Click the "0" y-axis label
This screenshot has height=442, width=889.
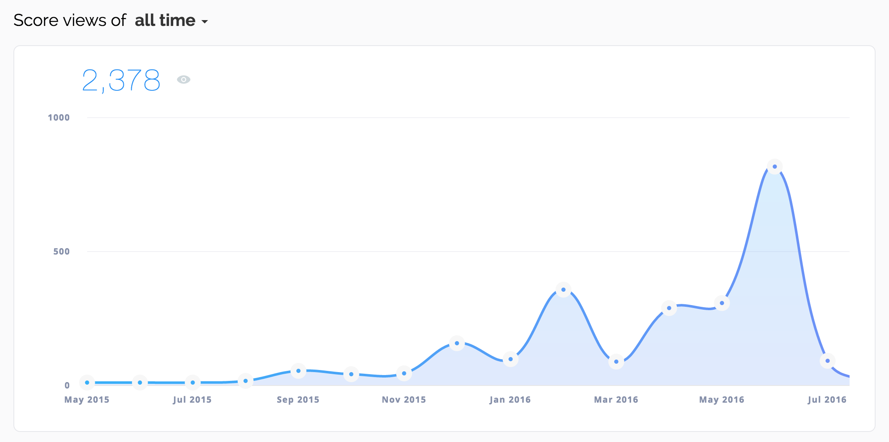tap(67, 385)
